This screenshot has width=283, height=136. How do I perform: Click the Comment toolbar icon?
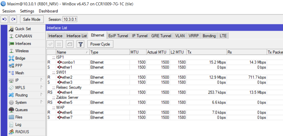pyautogui.click(x=70, y=44)
